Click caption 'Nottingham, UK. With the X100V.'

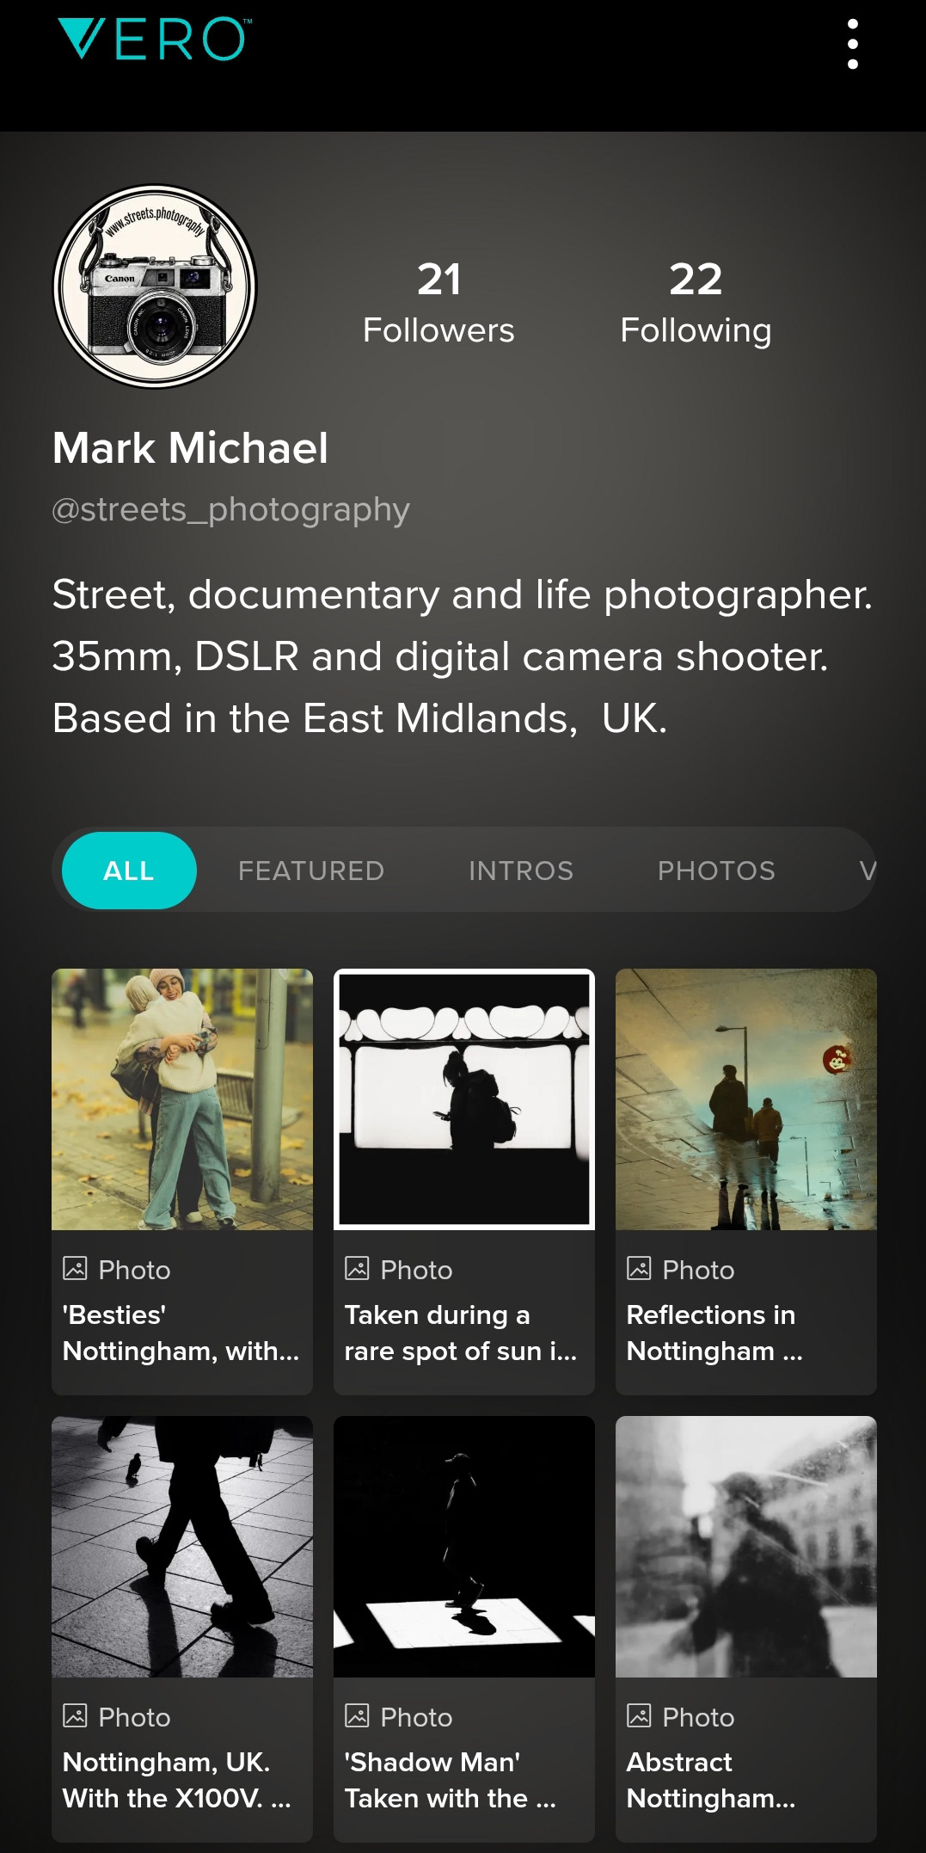pos(176,1780)
